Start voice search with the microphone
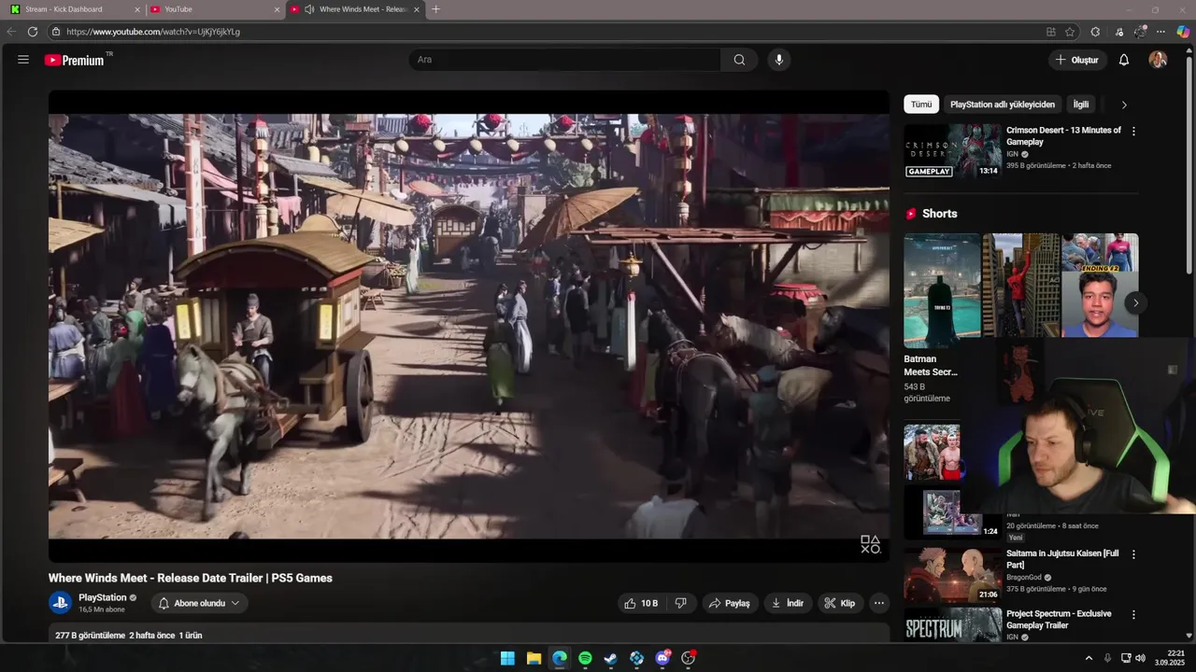Screen dimensions: 1196x672 [779, 60]
